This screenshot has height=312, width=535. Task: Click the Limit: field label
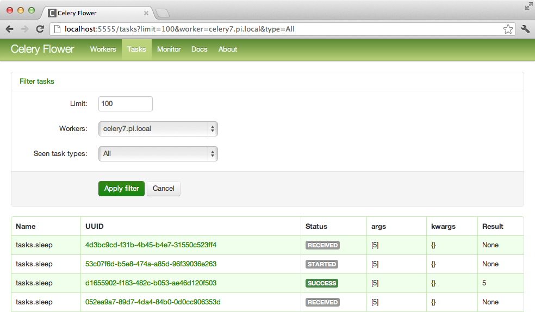tap(79, 104)
